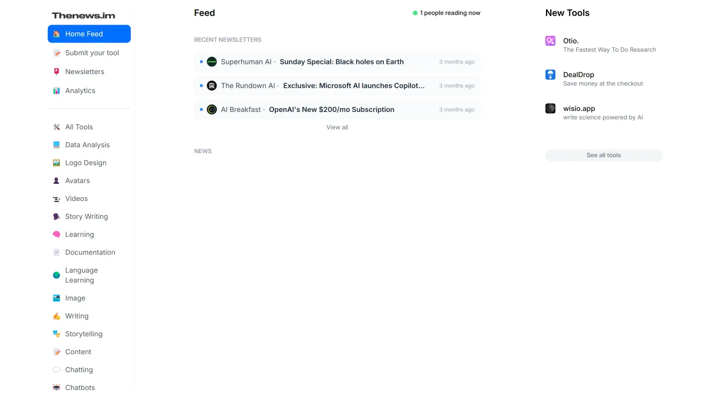The image size is (716, 398).
Task: Click the Data Analysis laptop icon
Action: tap(56, 145)
